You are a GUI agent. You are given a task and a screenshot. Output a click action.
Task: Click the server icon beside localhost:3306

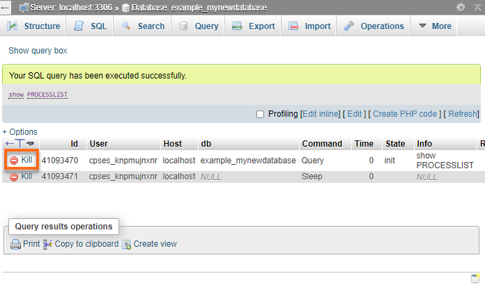(x=24, y=8)
